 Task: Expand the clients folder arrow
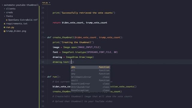[4, 9]
